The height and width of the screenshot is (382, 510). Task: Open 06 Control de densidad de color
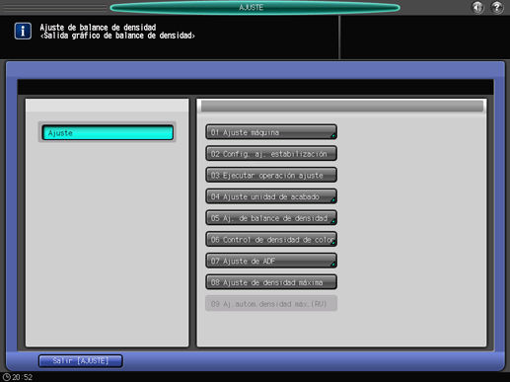[271, 239]
